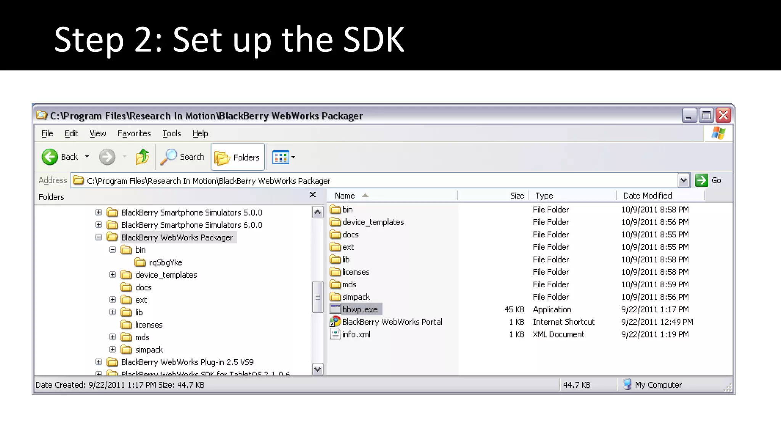781x439 pixels.
Task: Click date '9/22/2011 1:19 PM'
Action: pyautogui.click(x=655, y=335)
